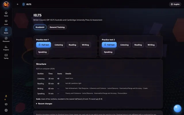Open Listening for Practice test 2
This screenshot has height=115, width=184.
(124, 45)
